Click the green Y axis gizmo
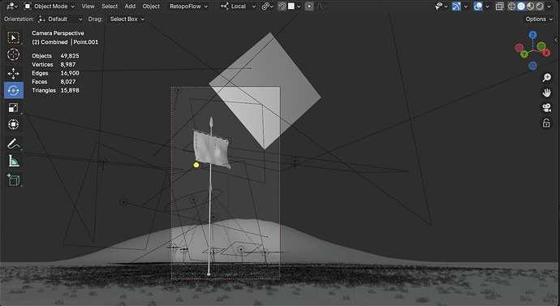 (x=524, y=54)
